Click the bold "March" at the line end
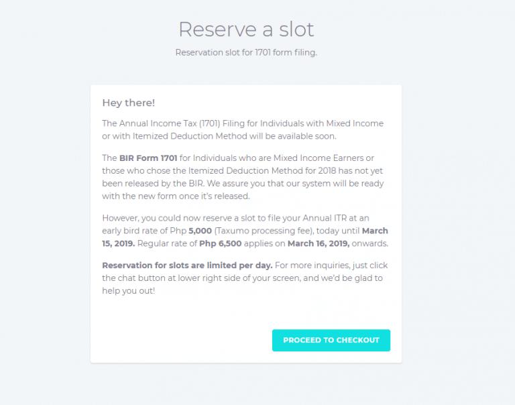This screenshot has width=515, height=405. [x=375, y=231]
